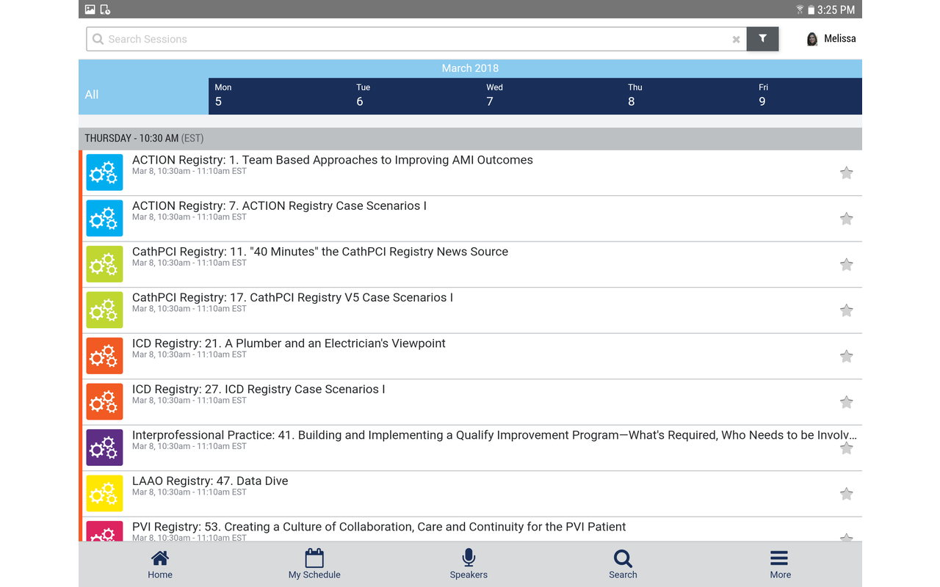The width and height of the screenshot is (940, 587).
Task: Switch to Wed 7 day tab
Action: [551, 96]
